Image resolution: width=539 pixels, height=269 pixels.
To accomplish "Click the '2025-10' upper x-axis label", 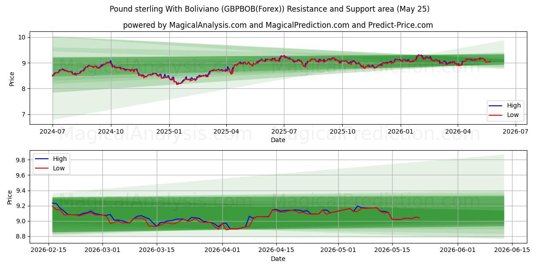I will [342, 132].
